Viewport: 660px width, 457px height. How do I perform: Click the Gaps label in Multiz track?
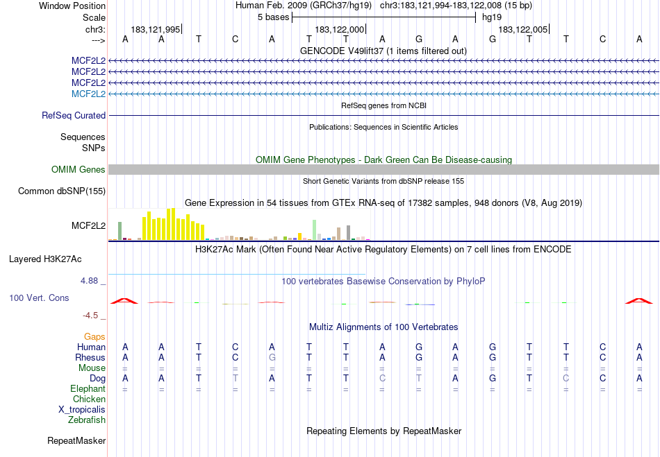(x=94, y=336)
